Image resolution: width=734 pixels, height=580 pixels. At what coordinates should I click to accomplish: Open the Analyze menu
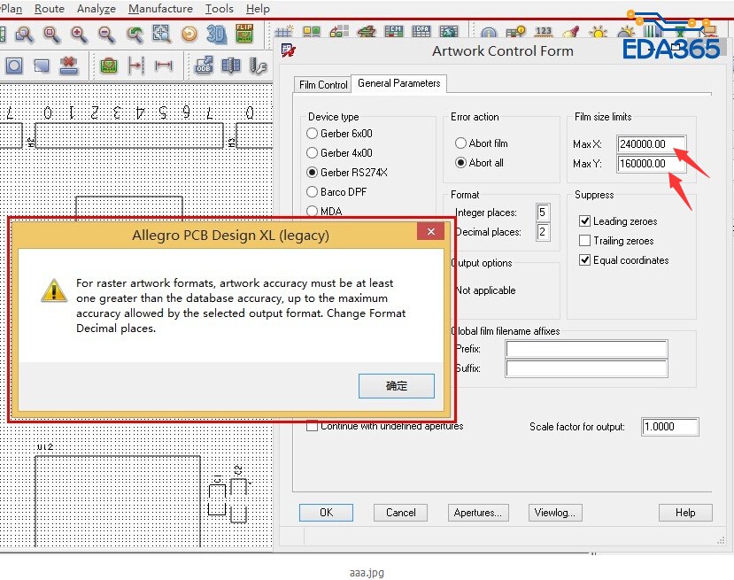(96, 9)
